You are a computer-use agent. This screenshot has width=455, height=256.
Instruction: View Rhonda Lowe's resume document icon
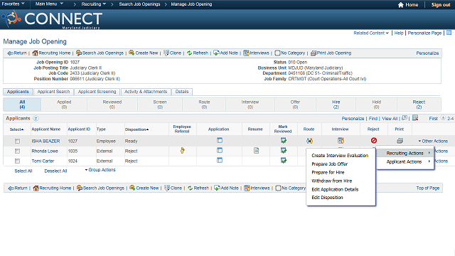[x=256, y=150]
